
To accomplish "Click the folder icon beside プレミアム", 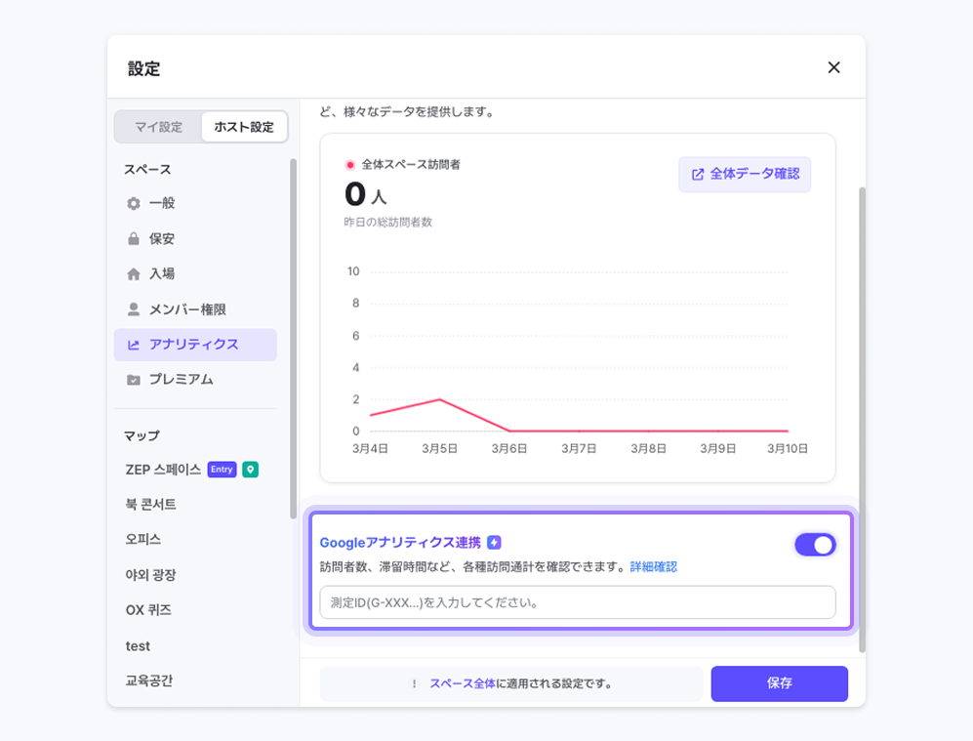I will [x=134, y=380].
